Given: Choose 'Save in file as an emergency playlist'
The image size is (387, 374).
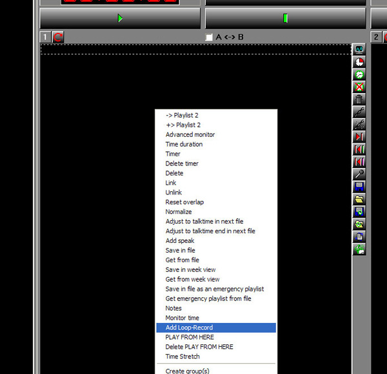Looking at the screenshot, I should point(216,289).
